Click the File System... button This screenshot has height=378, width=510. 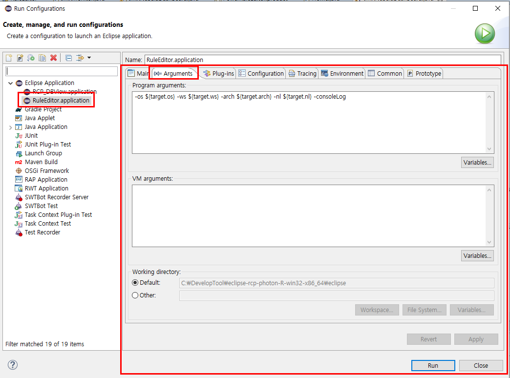[424, 310]
